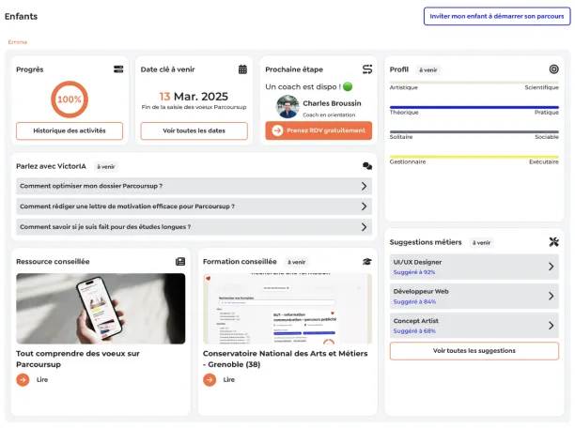Image resolution: width=575 pixels, height=428 pixels.
Task: Click the newspaper icon in Ressource conseillée
Action: click(180, 261)
